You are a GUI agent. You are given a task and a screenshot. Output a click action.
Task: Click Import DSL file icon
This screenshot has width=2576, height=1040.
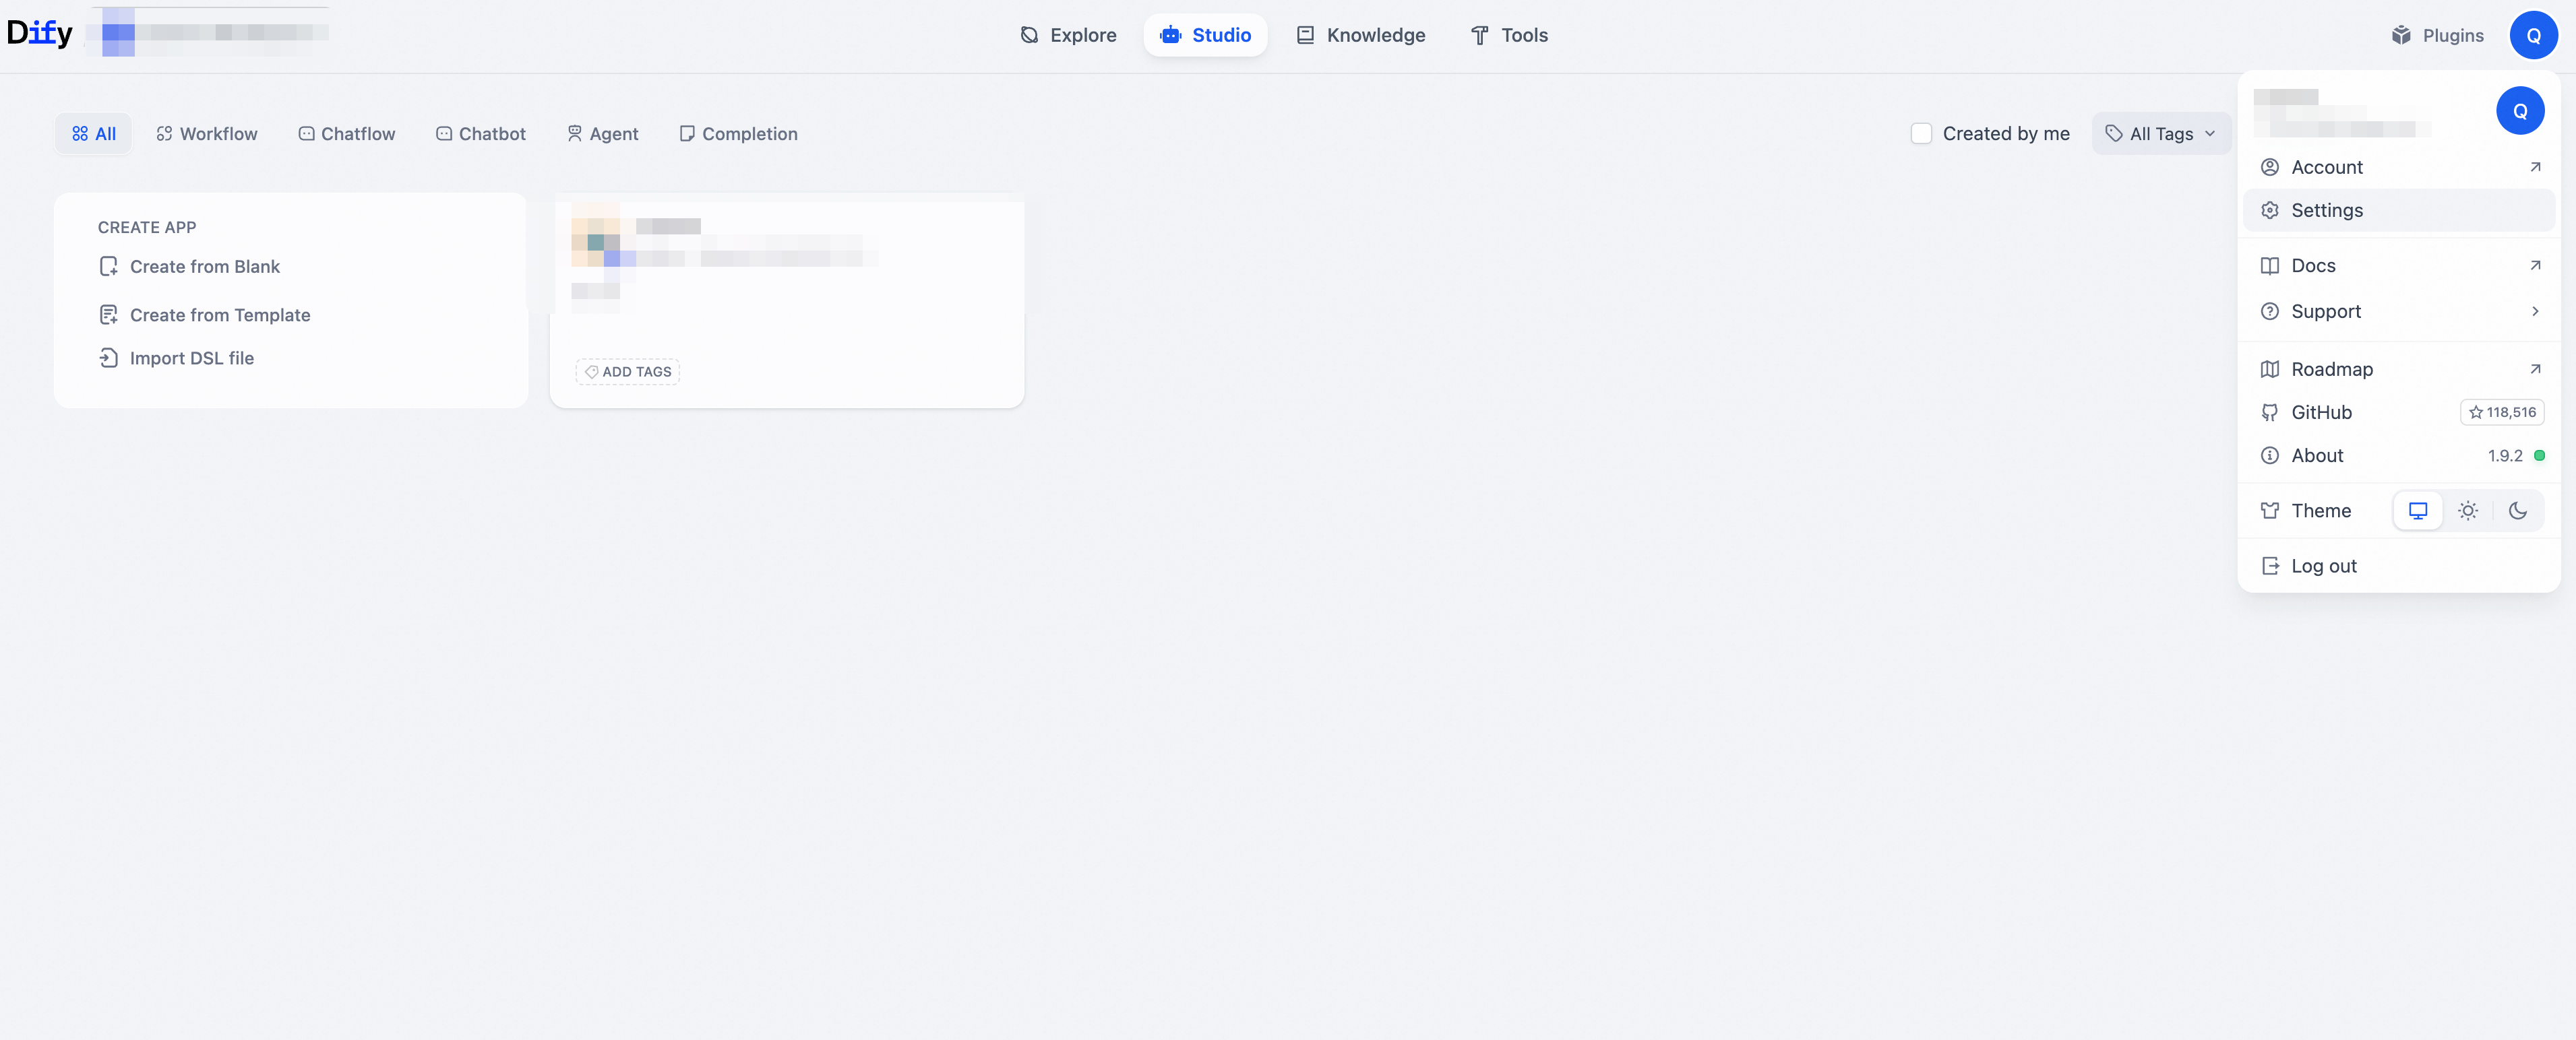(x=109, y=358)
